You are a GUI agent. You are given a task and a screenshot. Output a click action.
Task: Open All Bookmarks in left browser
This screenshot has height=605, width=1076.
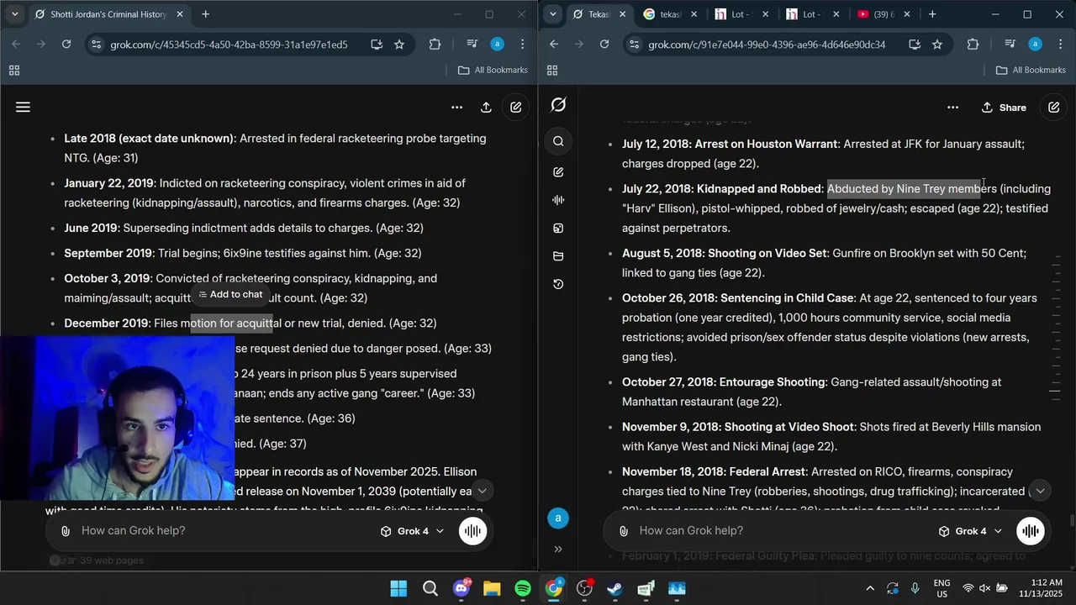[493, 71]
